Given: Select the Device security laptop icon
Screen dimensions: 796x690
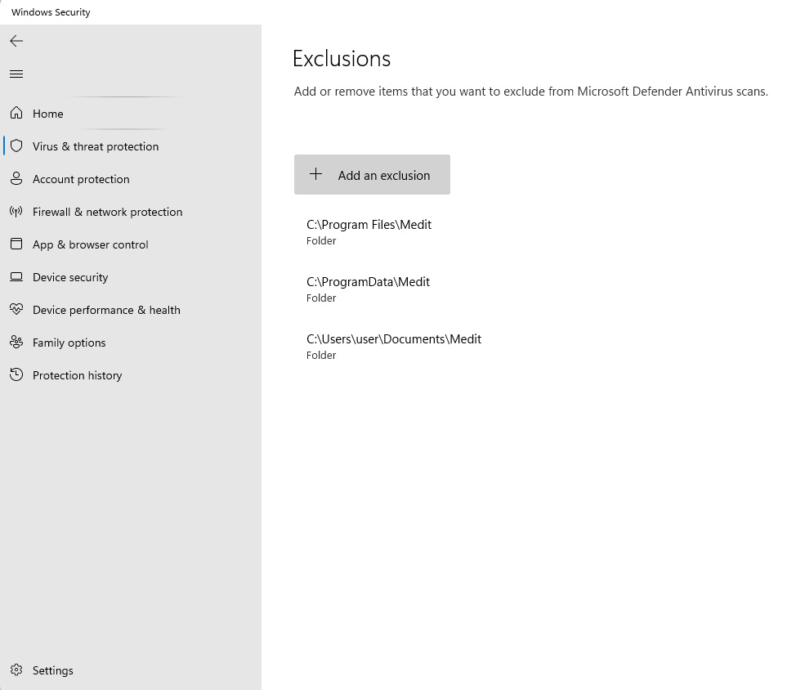Looking at the screenshot, I should [x=16, y=276].
